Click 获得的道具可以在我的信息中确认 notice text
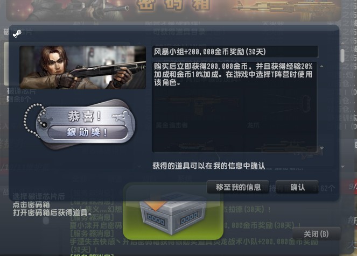 209,166
